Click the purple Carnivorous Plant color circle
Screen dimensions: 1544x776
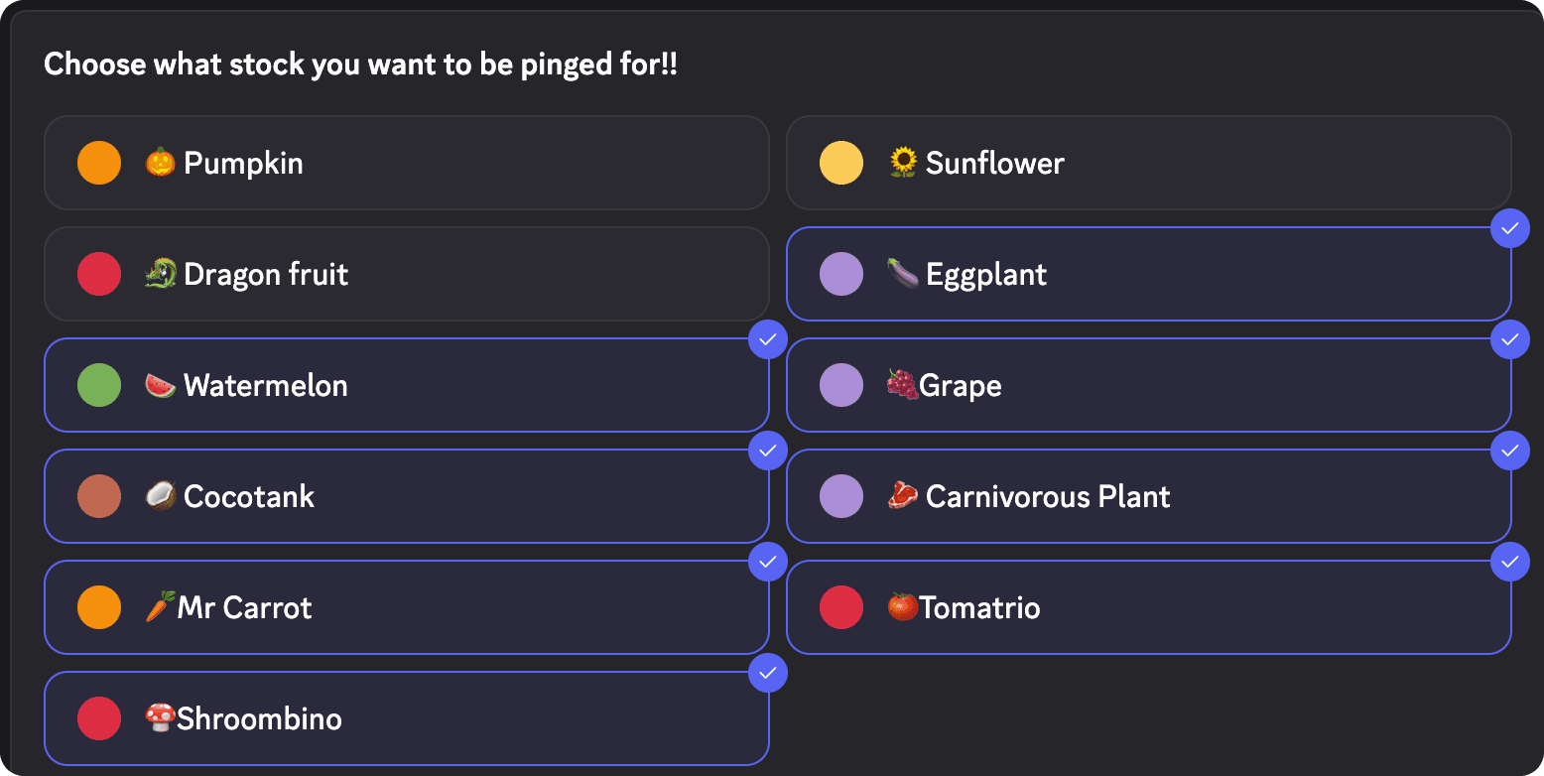pyautogui.click(x=841, y=496)
